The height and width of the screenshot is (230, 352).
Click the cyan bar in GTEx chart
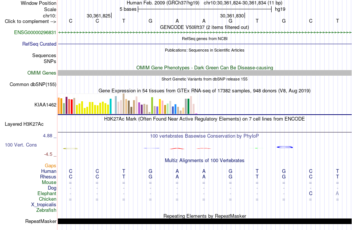coord(110,106)
